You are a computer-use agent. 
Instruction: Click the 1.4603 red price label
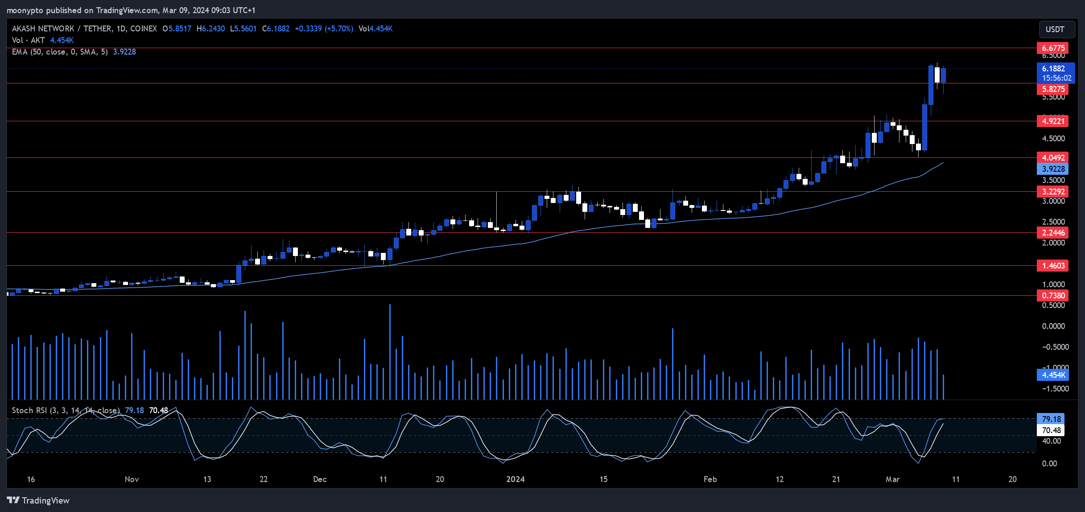coord(1053,265)
